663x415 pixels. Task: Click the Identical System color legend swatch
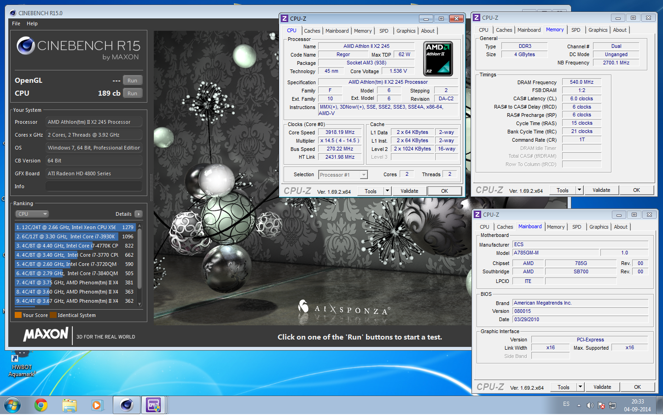click(x=53, y=315)
